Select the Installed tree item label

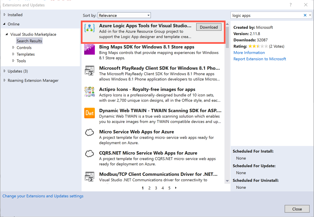pos(15,15)
